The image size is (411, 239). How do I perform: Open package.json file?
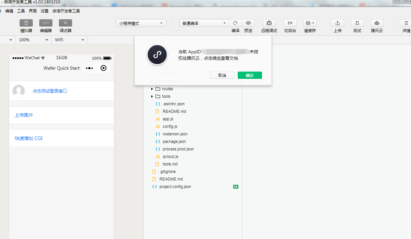tap(174, 142)
